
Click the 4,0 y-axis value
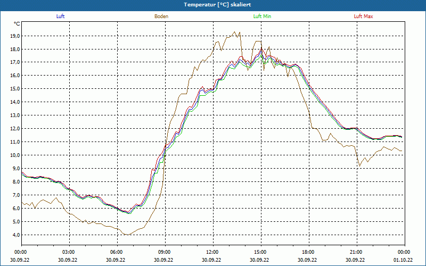tap(17, 235)
